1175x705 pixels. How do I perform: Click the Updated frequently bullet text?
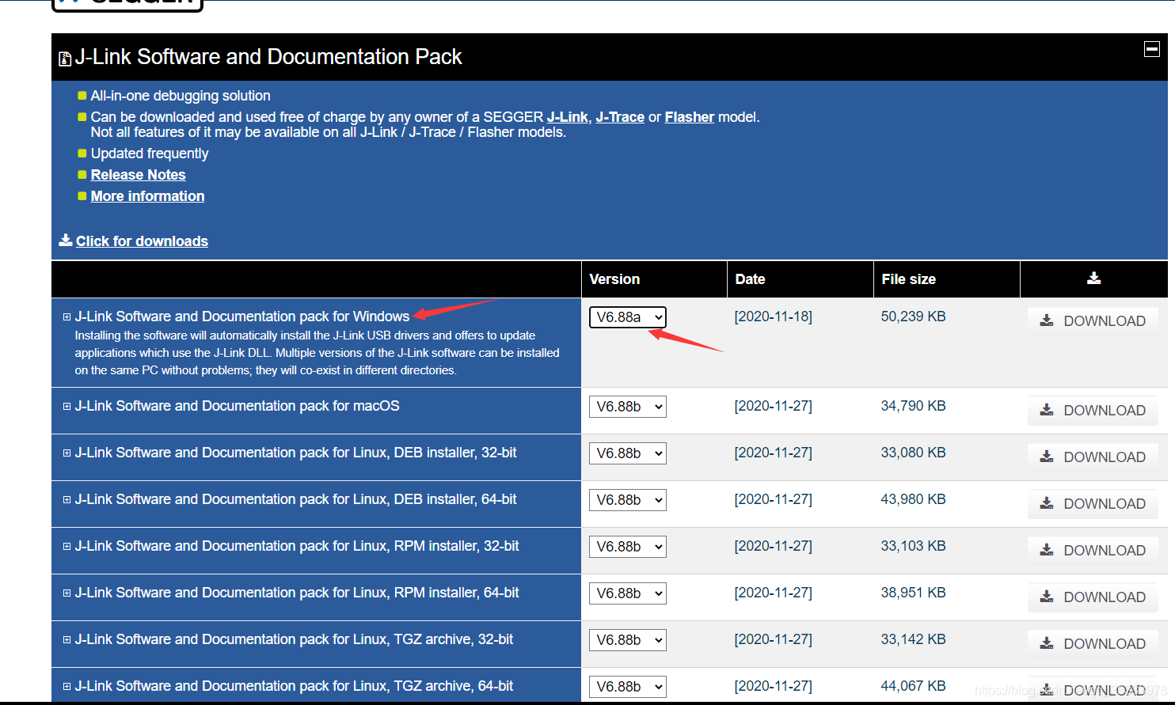click(x=150, y=154)
